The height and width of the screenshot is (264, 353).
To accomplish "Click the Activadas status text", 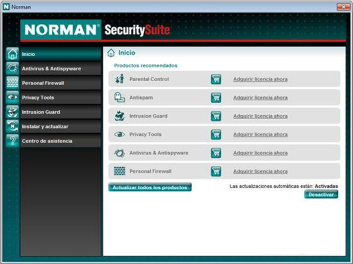I will pyautogui.click(x=326, y=186).
